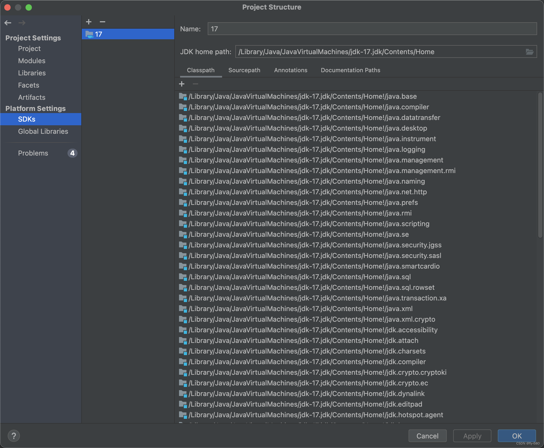Click the folder icon of the java.se entry
544x448 pixels.
(183, 234)
